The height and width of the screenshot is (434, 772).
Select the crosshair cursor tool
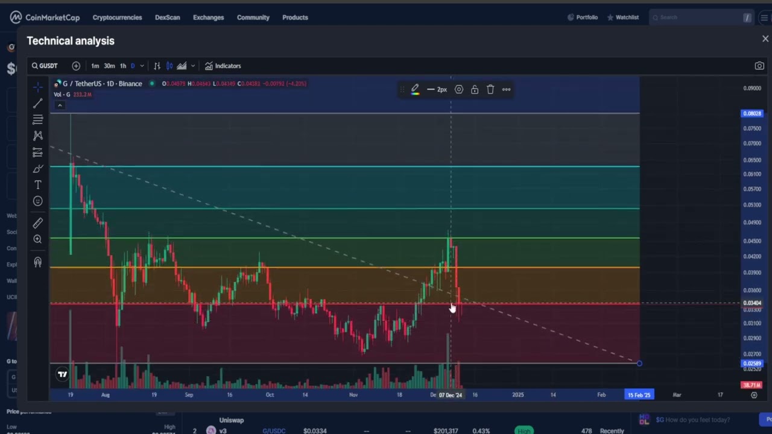coord(37,87)
